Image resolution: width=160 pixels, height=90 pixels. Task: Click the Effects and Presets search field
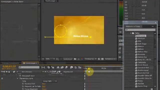pos(140,30)
